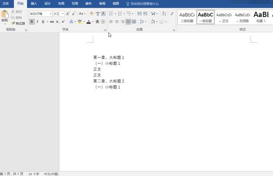Toggle show/hide paragraph marks
Screen dimensions: 273x176
[172, 14]
